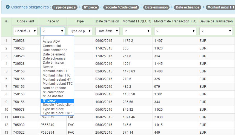Click the 'Date échéance' required column badge
Screen dimensions: 235x135
tap(187, 7)
